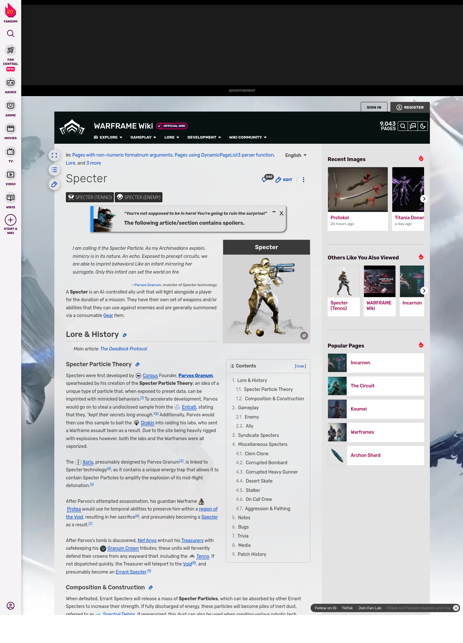
Task: Click Follow on IG in bottom bar
Action: click(x=325, y=608)
